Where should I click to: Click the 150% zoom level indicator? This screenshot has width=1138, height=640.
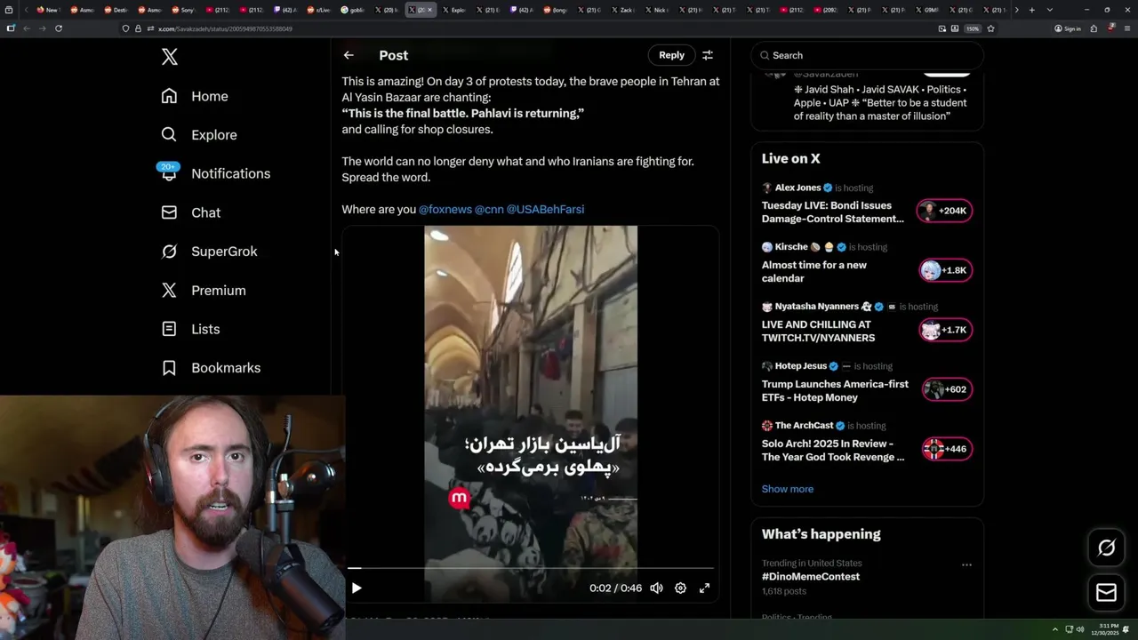click(973, 28)
